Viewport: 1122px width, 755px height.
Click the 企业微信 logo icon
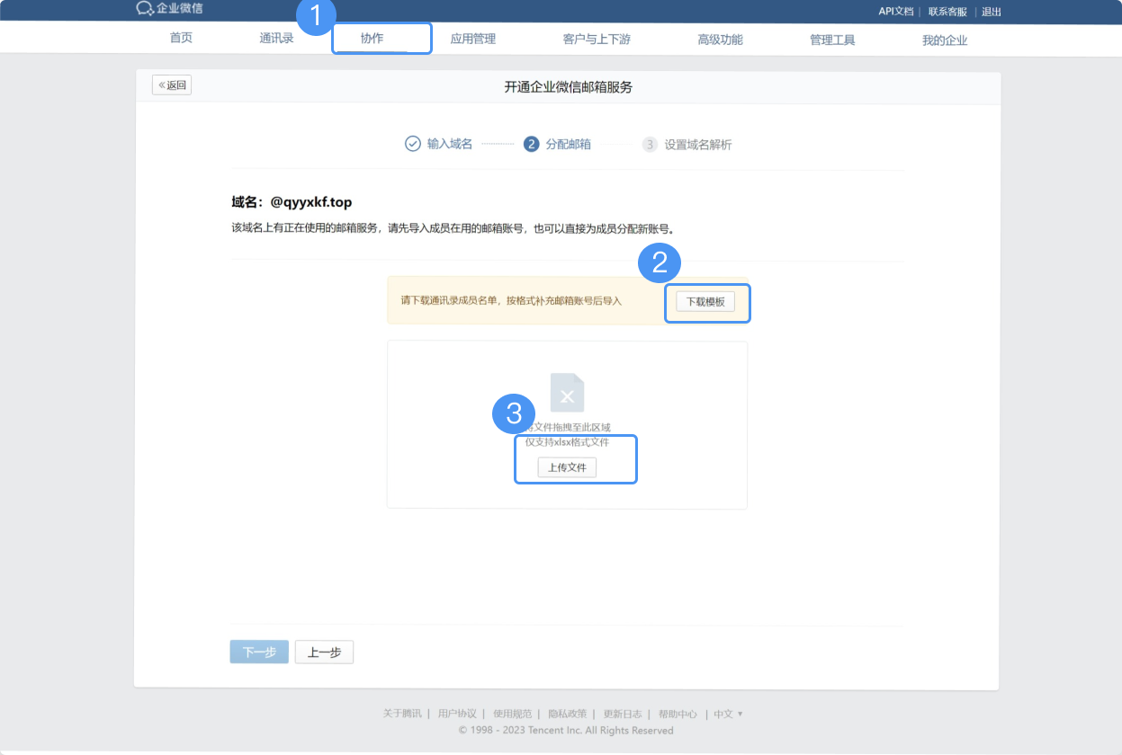(142, 9)
